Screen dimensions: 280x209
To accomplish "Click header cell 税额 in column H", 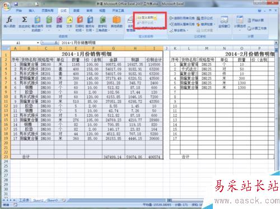I will coord(135,60).
